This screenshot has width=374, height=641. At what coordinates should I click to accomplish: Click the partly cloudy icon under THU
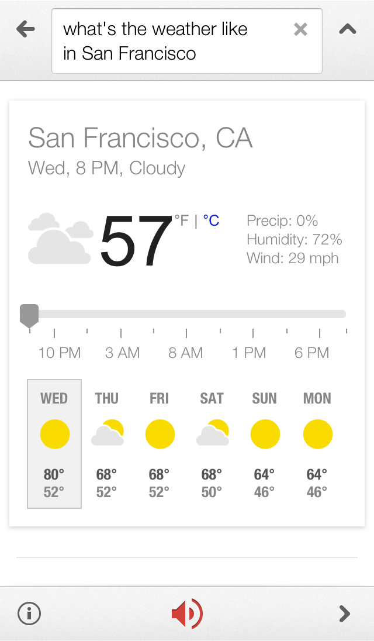tap(107, 434)
